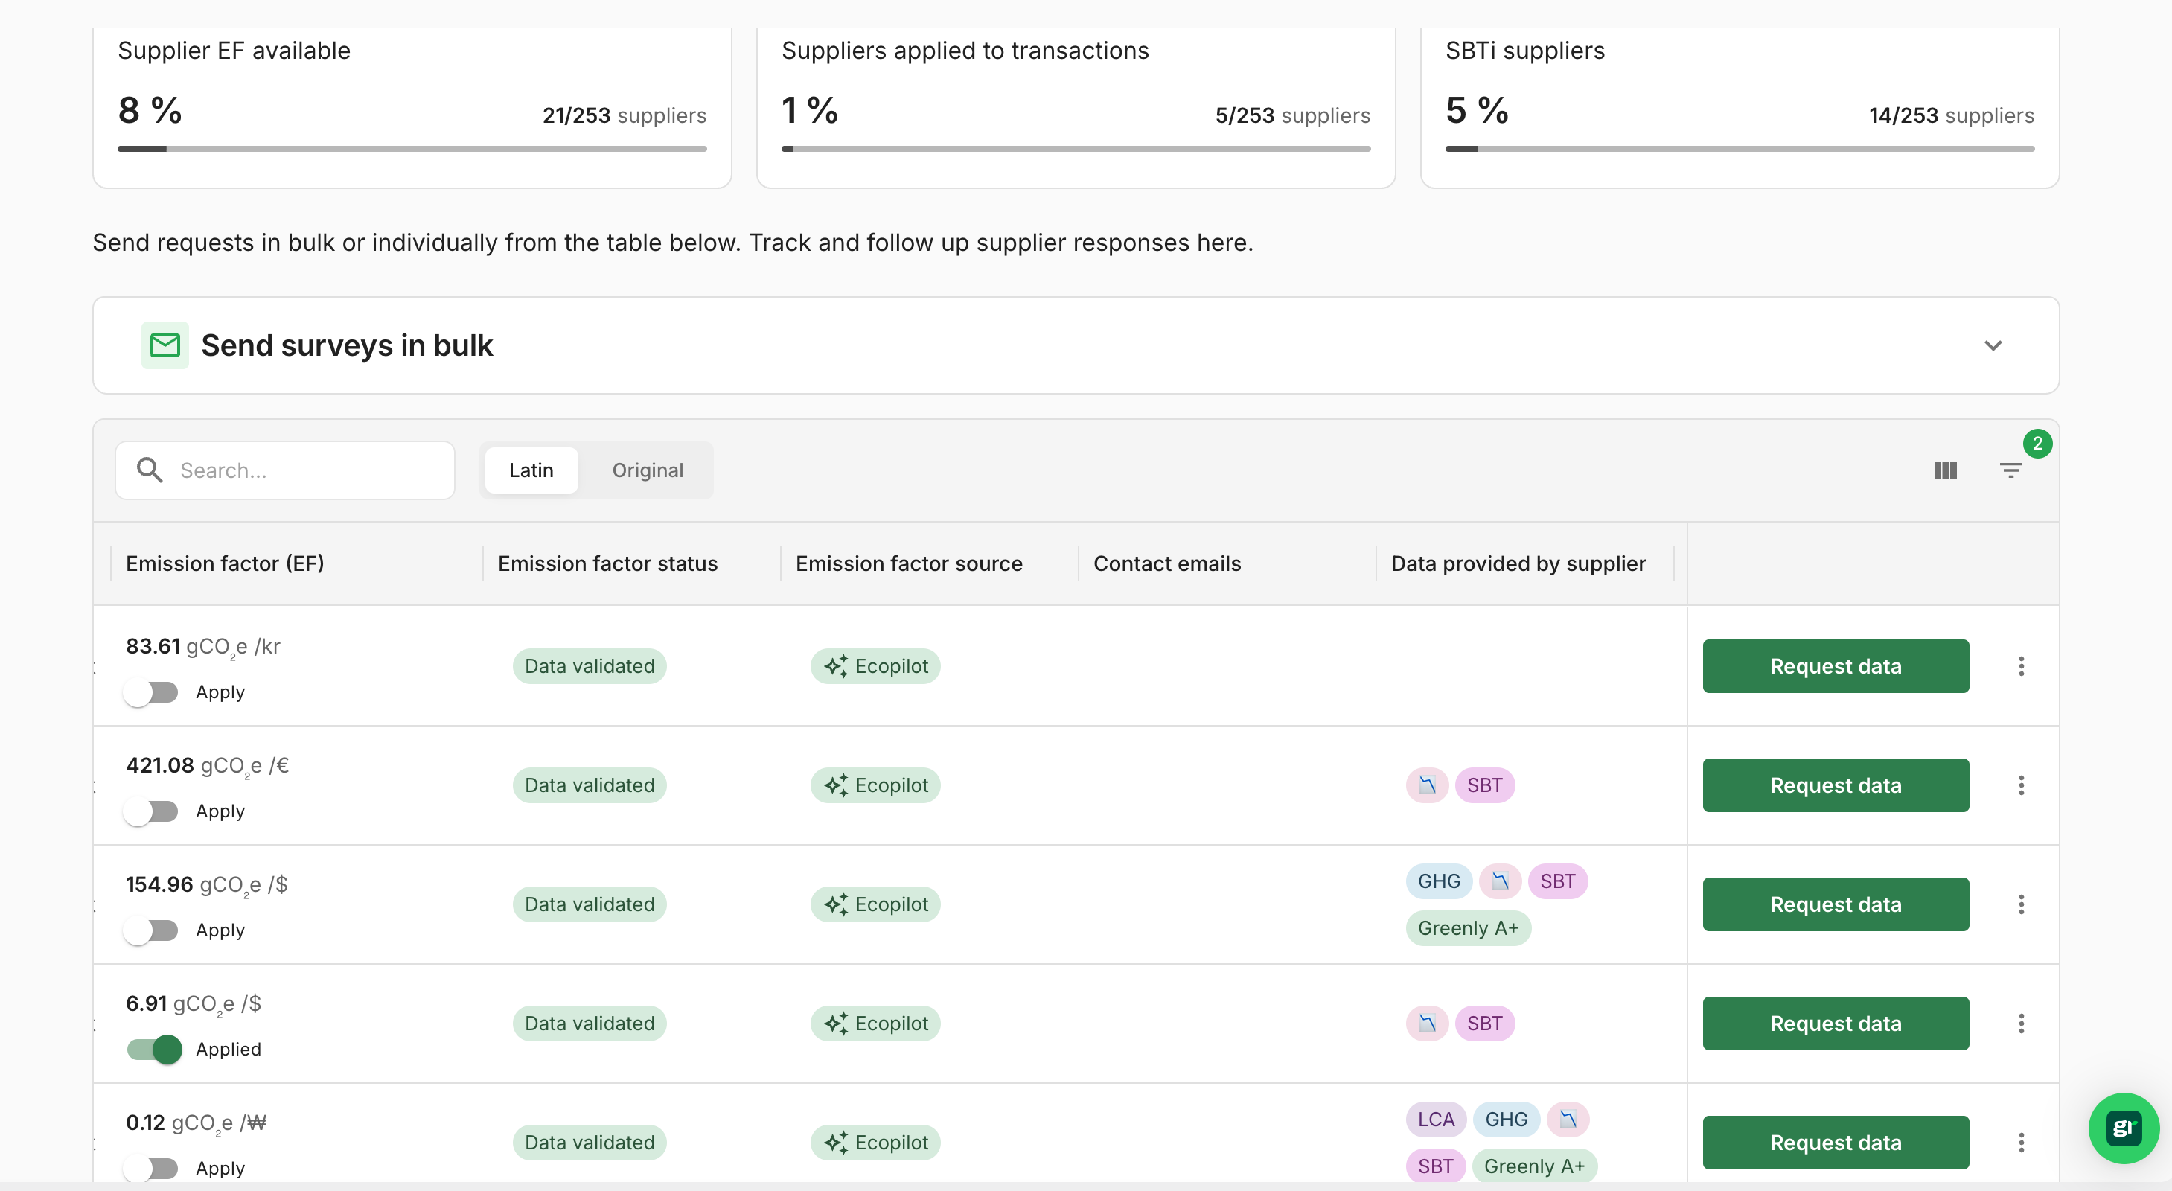Image resolution: width=2172 pixels, height=1191 pixels.
Task: Click the document badge icon in the 6.91 row
Action: [x=1427, y=1024]
